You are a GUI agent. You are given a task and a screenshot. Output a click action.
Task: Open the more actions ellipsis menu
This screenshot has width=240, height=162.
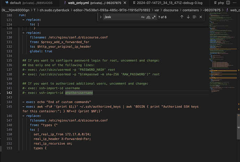(234, 3)
